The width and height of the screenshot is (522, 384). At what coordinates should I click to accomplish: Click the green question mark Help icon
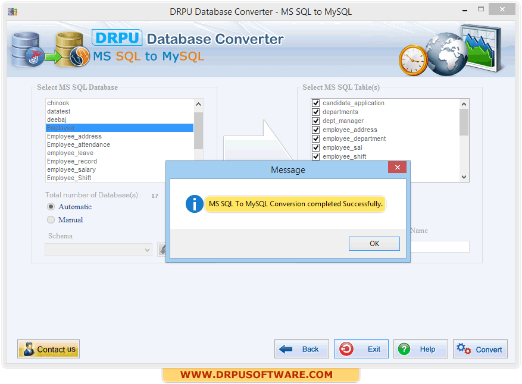point(404,349)
